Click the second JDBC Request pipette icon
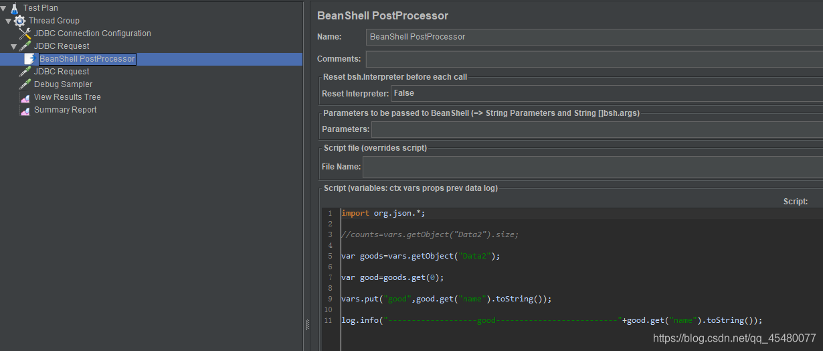 pos(25,72)
